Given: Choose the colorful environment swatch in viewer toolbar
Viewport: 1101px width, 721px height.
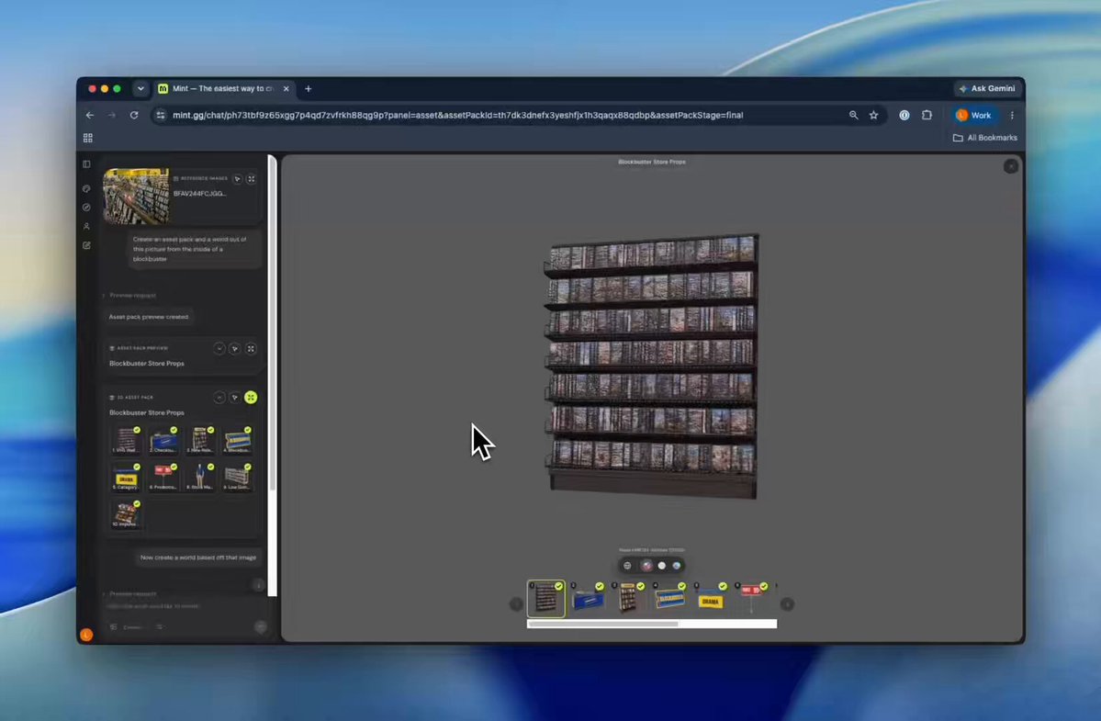Looking at the screenshot, I should [x=646, y=566].
